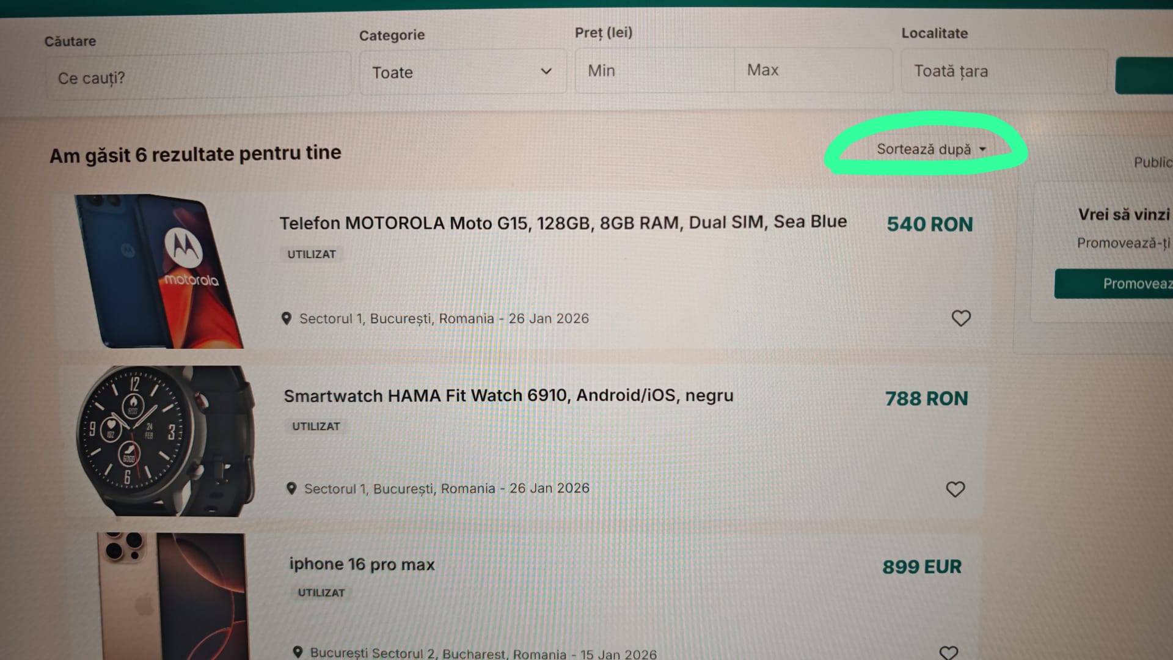Click location pin on iPhone listing
The width and height of the screenshot is (1173, 660).
click(298, 652)
